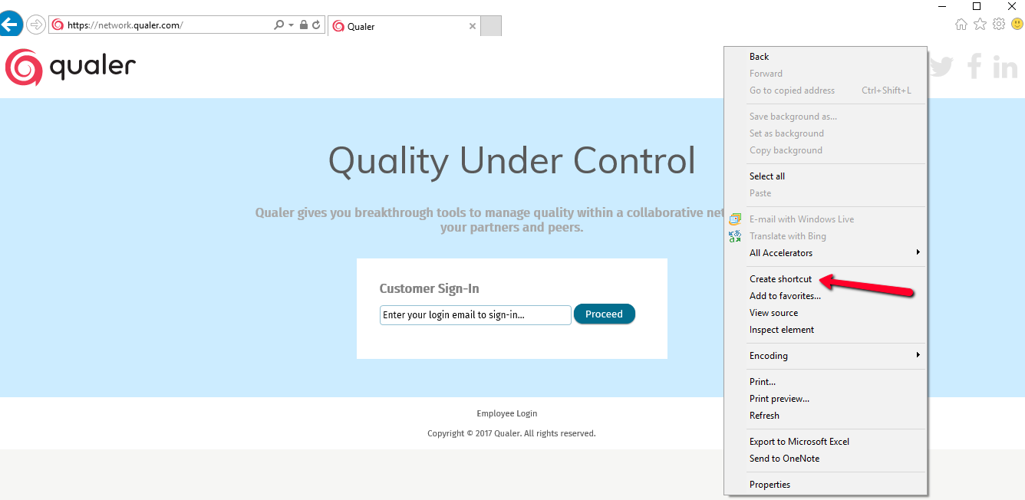Expand the Encoding submenu
Image resolution: width=1025 pixels, height=500 pixels.
click(826, 356)
